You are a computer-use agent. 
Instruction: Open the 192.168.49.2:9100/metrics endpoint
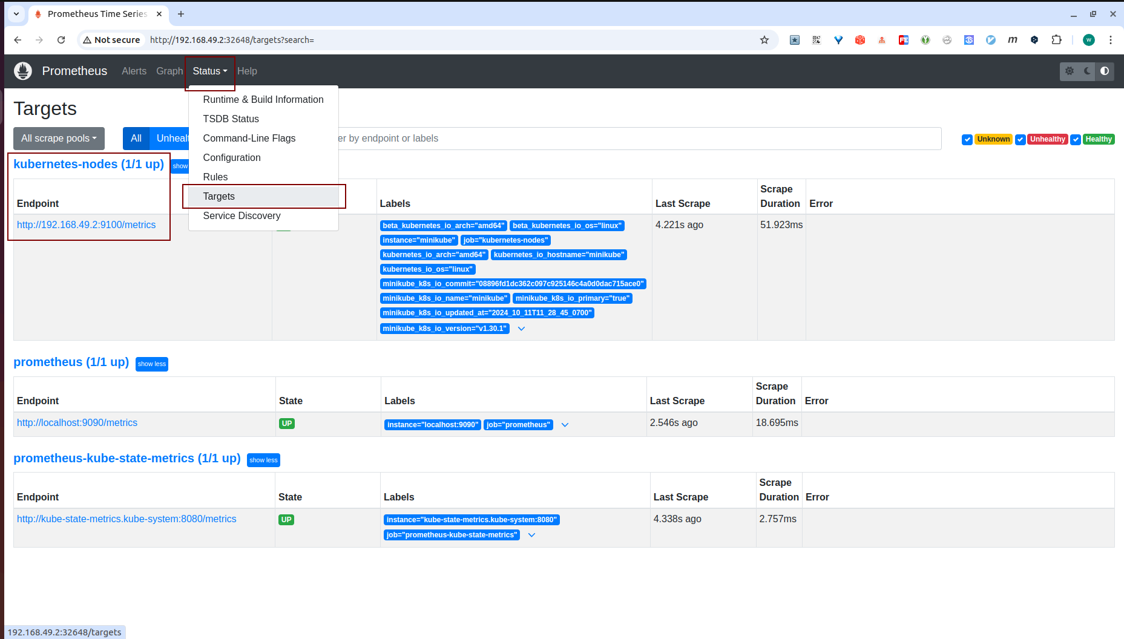point(86,225)
